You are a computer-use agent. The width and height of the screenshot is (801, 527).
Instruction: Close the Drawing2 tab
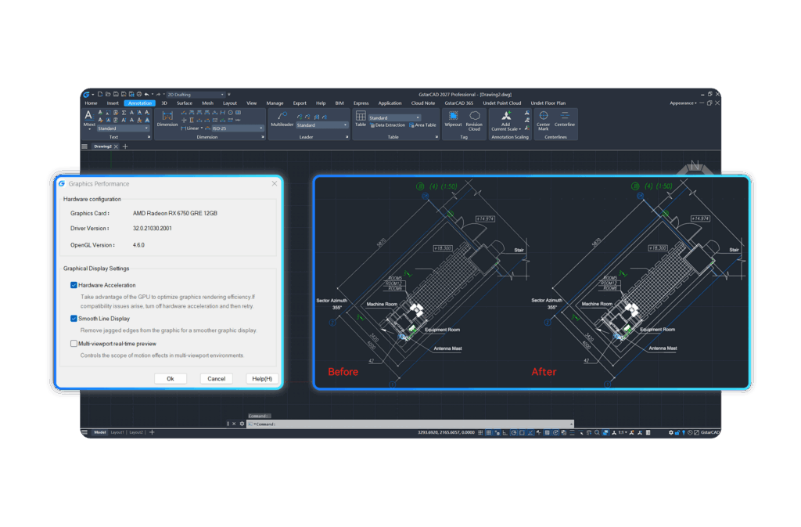click(x=116, y=146)
